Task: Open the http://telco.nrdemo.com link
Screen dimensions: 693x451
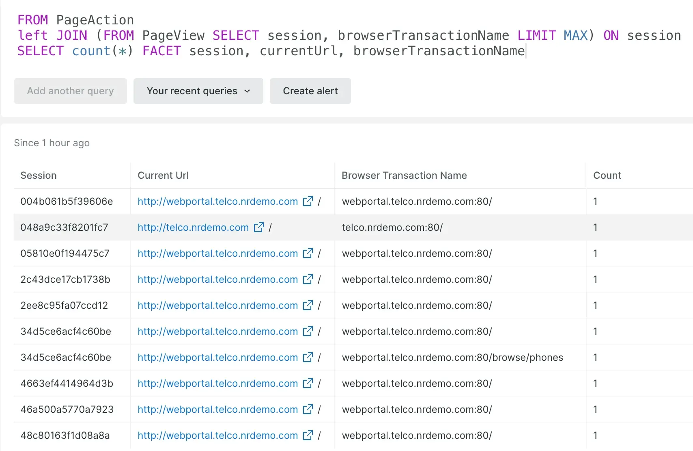Action: (193, 228)
